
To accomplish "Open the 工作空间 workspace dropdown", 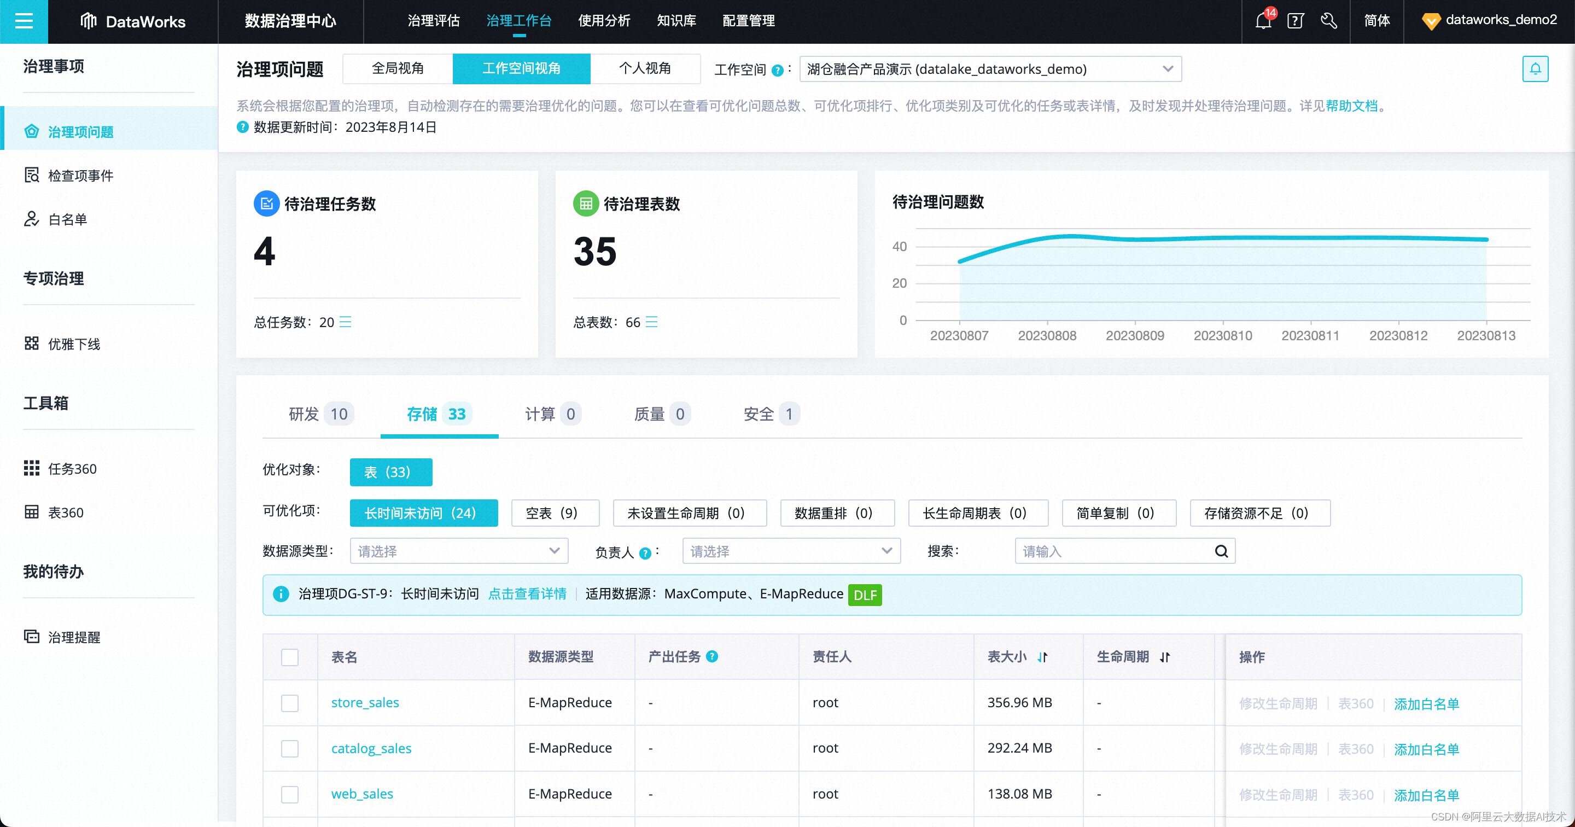I will 990,69.
